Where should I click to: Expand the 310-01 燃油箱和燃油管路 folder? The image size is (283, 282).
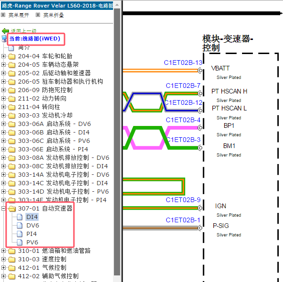pos(3,251)
